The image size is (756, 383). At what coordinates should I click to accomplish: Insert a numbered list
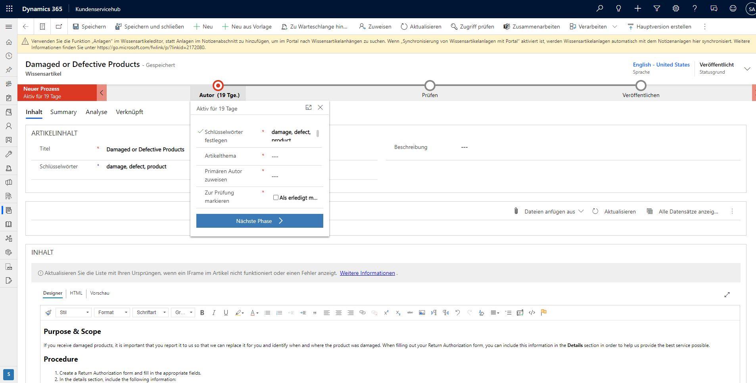click(279, 312)
